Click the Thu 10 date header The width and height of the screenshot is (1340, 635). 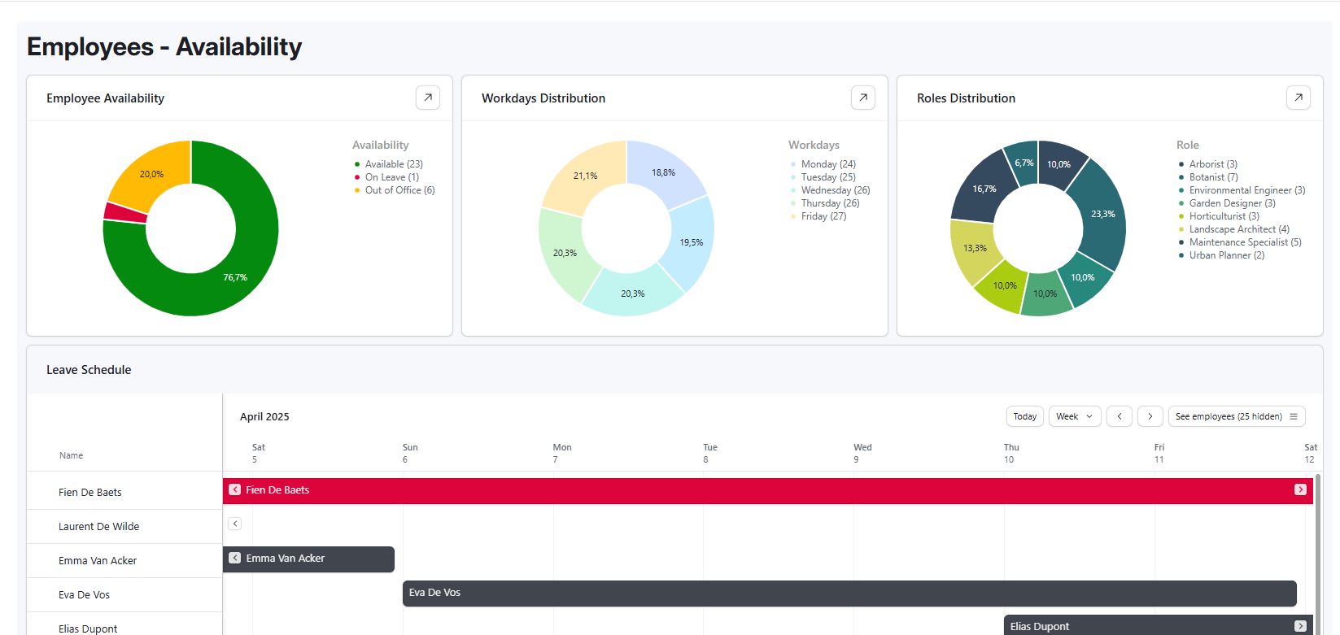1011,453
